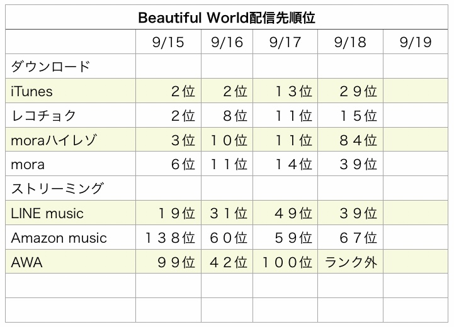
Task: Click Amazon music 9/15 cell showing 138位
Action: point(168,237)
